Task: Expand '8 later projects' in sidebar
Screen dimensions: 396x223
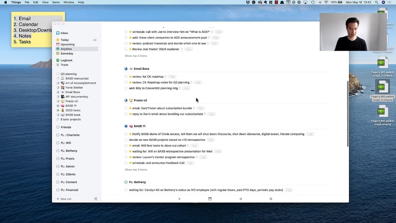Action: (71, 120)
